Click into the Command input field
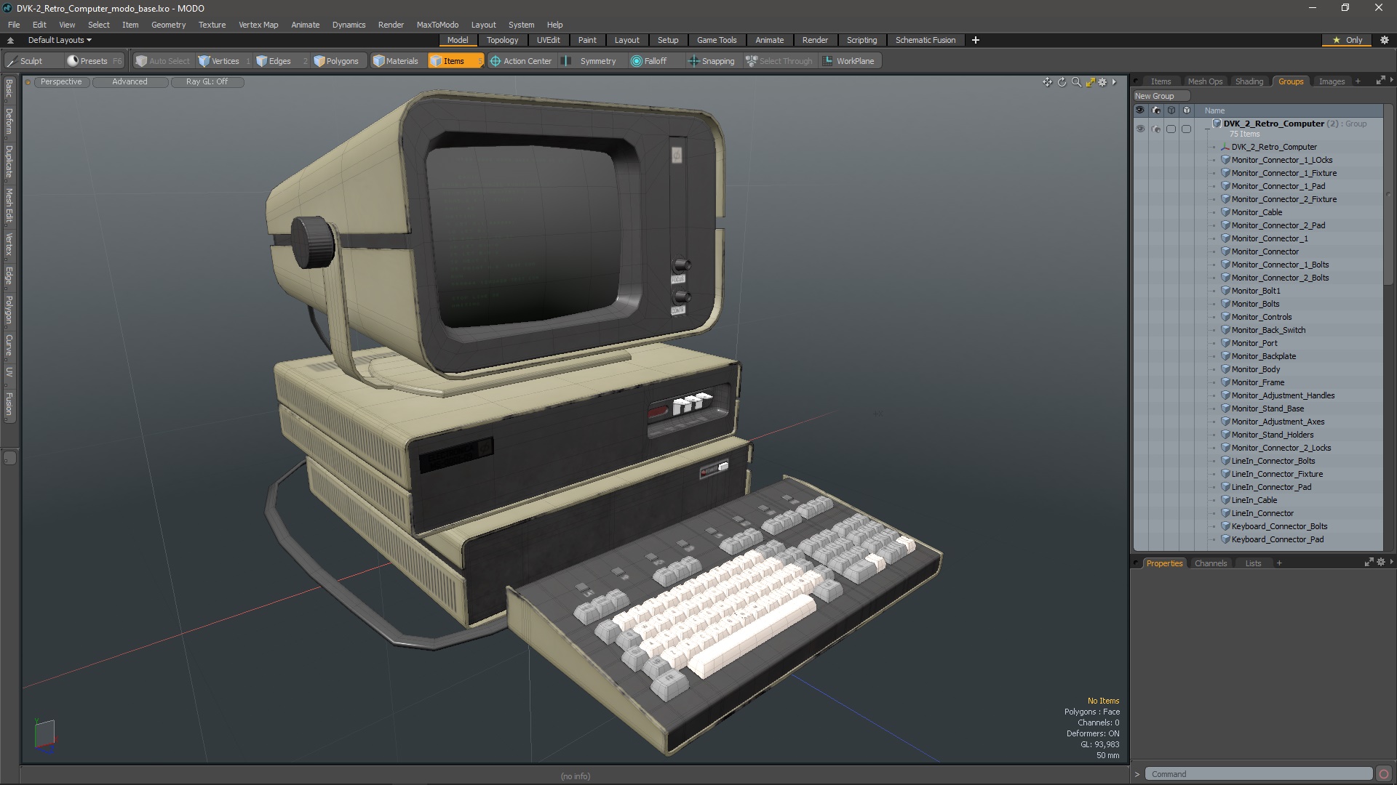This screenshot has height=785, width=1397. [1259, 774]
